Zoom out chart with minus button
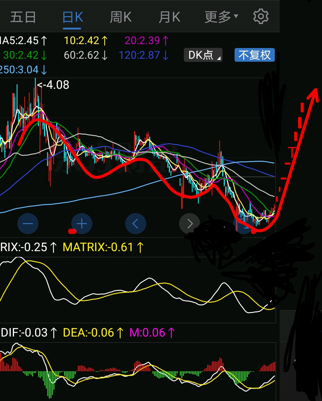Image resolution: width=322 pixels, height=401 pixels. click(28, 224)
